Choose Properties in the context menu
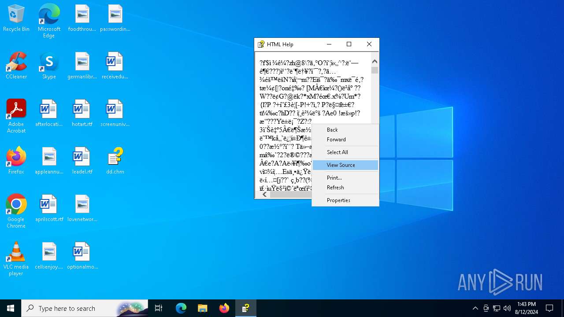564x317 pixels. [345, 200]
